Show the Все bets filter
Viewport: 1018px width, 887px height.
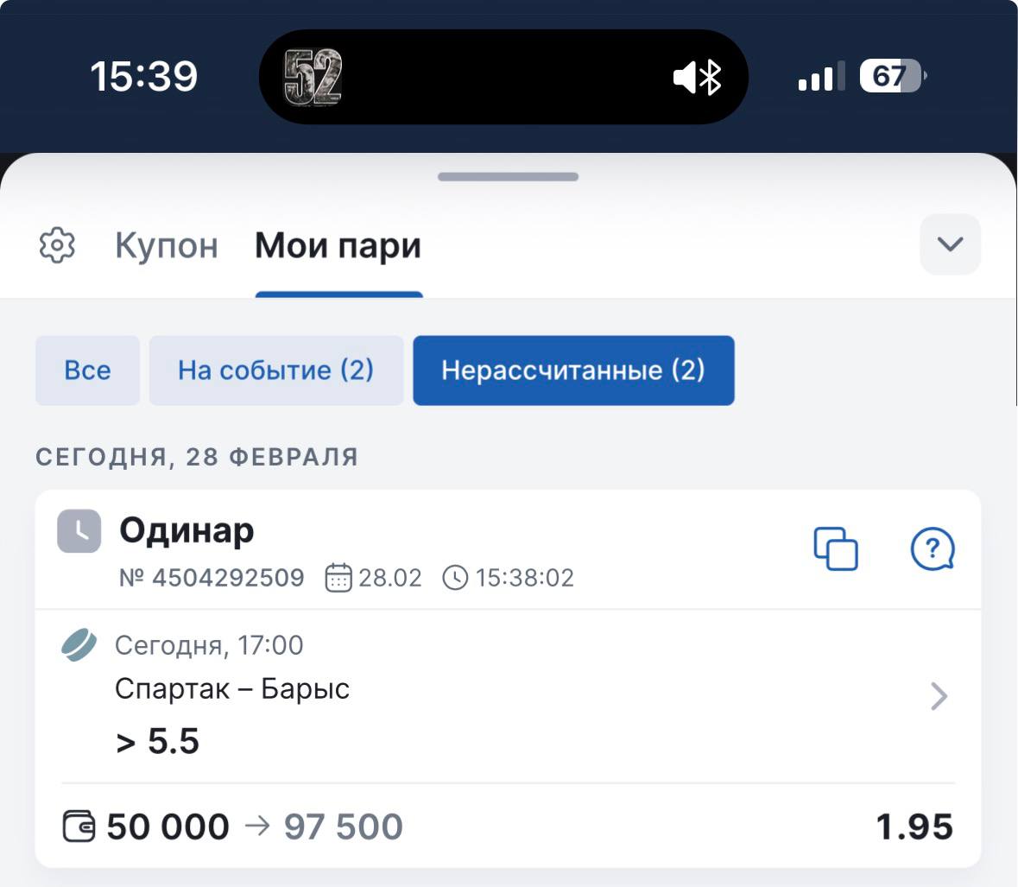click(87, 371)
